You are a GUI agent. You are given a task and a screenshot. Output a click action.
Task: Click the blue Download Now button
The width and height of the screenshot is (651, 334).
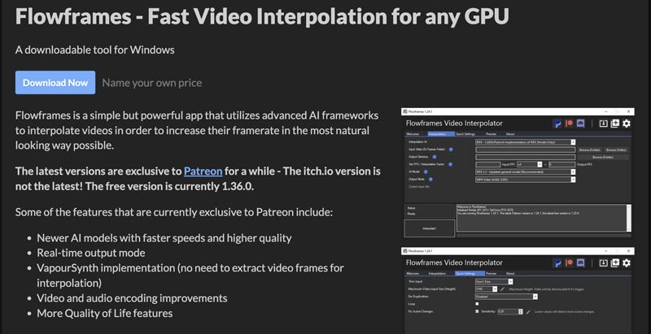click(55, 82)
